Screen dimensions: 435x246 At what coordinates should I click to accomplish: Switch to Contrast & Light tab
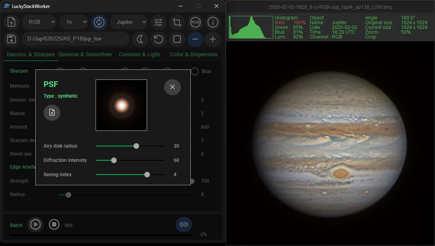pos(139,55)
